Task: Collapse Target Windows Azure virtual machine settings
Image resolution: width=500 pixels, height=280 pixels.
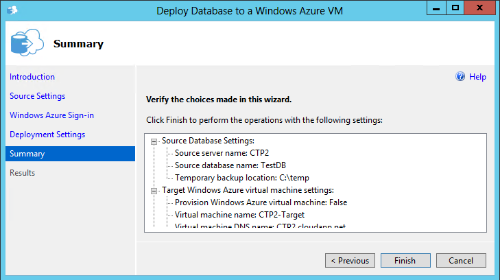Action: [154, 190]
